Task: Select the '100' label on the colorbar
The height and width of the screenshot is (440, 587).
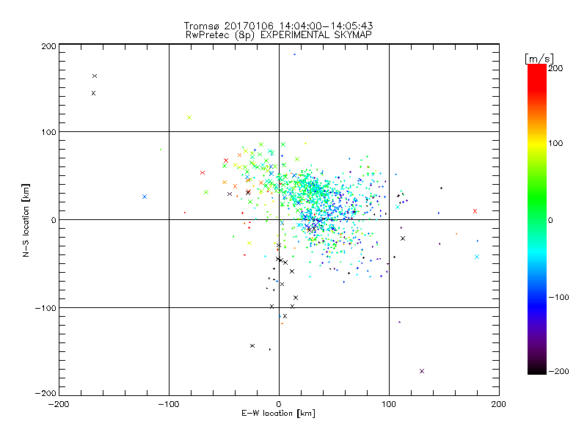Action: point(555,143)
